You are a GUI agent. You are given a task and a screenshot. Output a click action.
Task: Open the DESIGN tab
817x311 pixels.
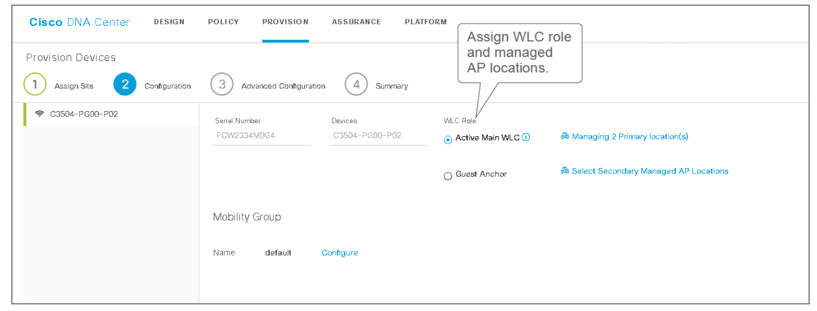[x=169, y=22]
